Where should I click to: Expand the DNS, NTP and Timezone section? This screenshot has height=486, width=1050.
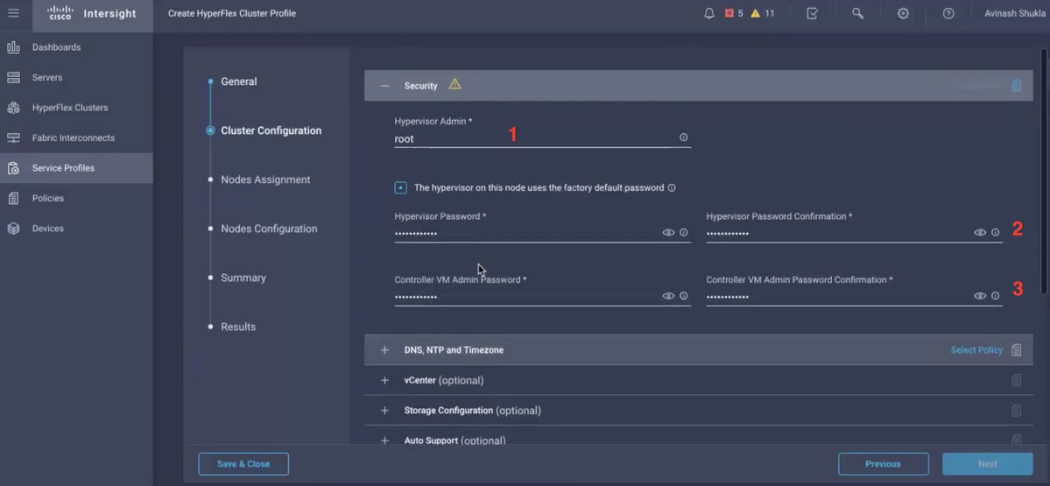tap(384, 350)
